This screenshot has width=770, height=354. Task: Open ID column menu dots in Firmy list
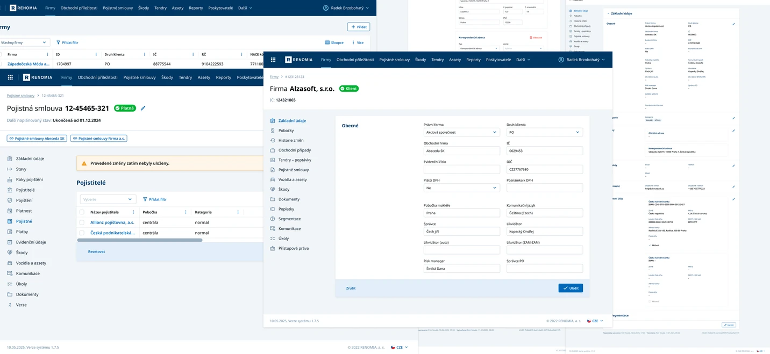coord(96,54)
